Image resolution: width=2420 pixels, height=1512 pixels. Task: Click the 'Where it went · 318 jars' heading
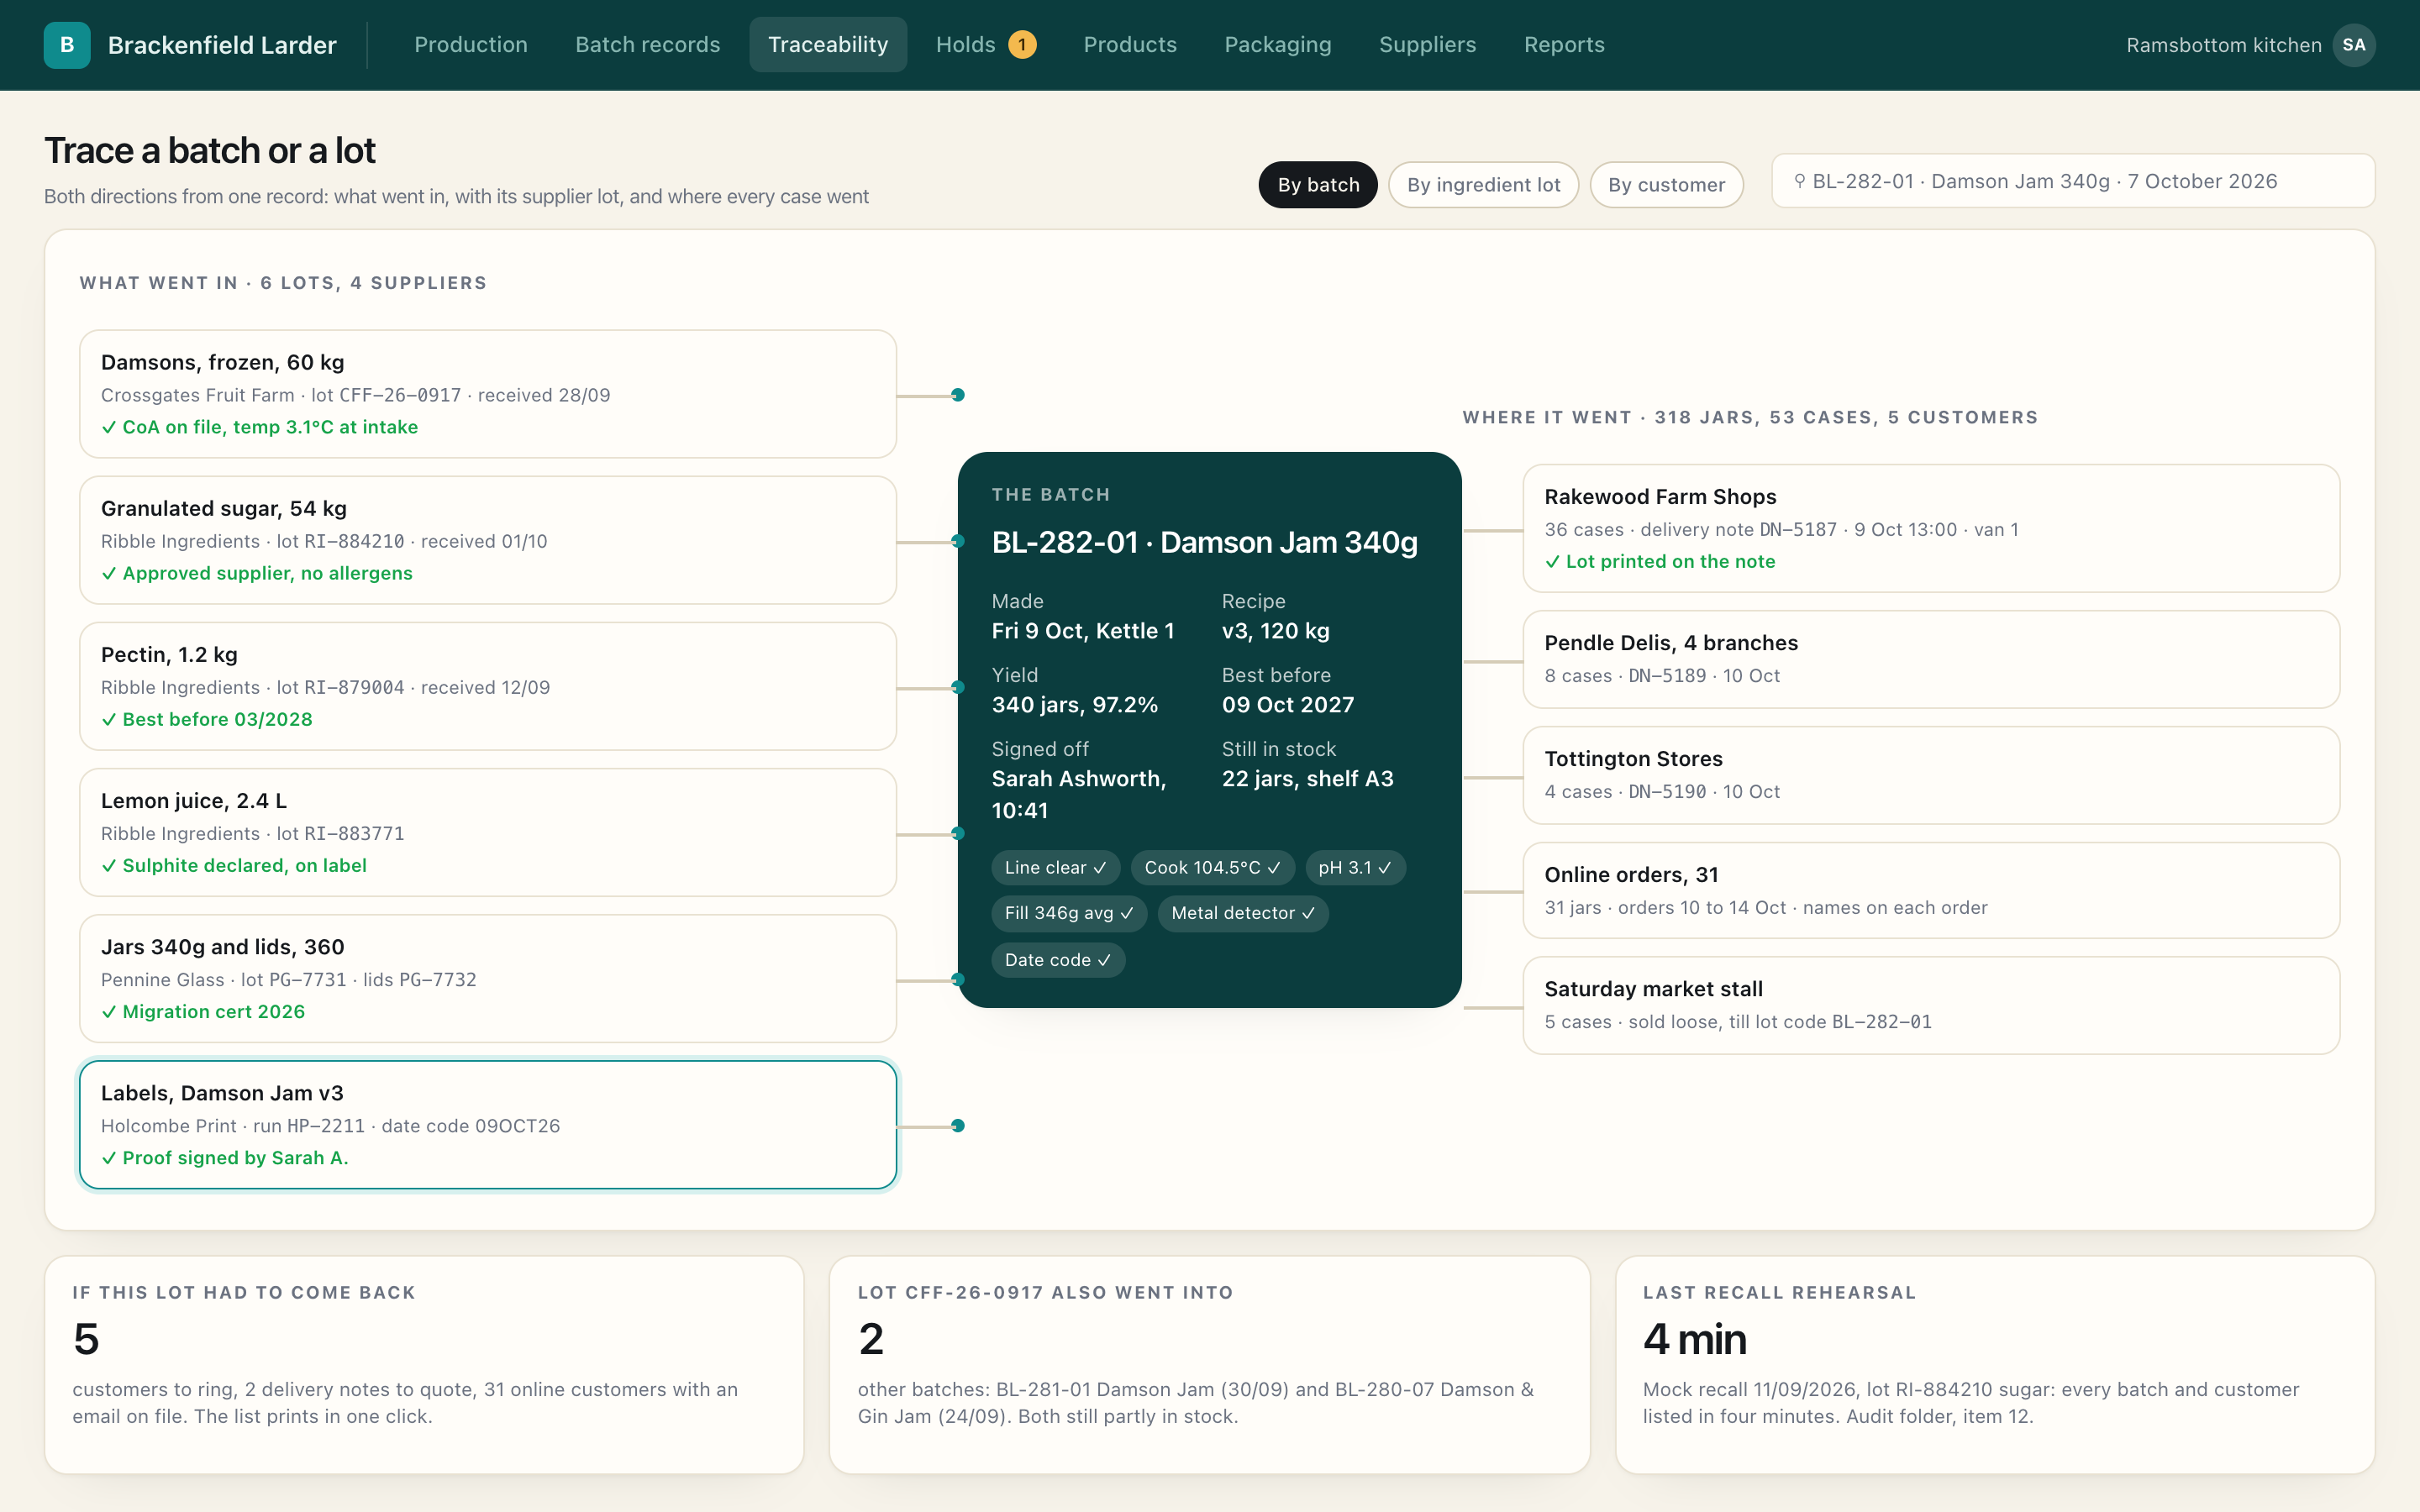tap(1750, 417)
